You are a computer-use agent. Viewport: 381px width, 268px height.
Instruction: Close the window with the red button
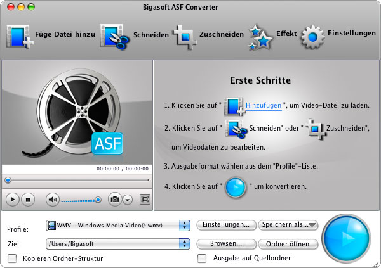point(11,7)
